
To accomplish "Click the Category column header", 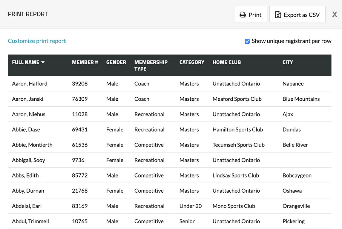I will pyautogui.click(x=191, y=62).
